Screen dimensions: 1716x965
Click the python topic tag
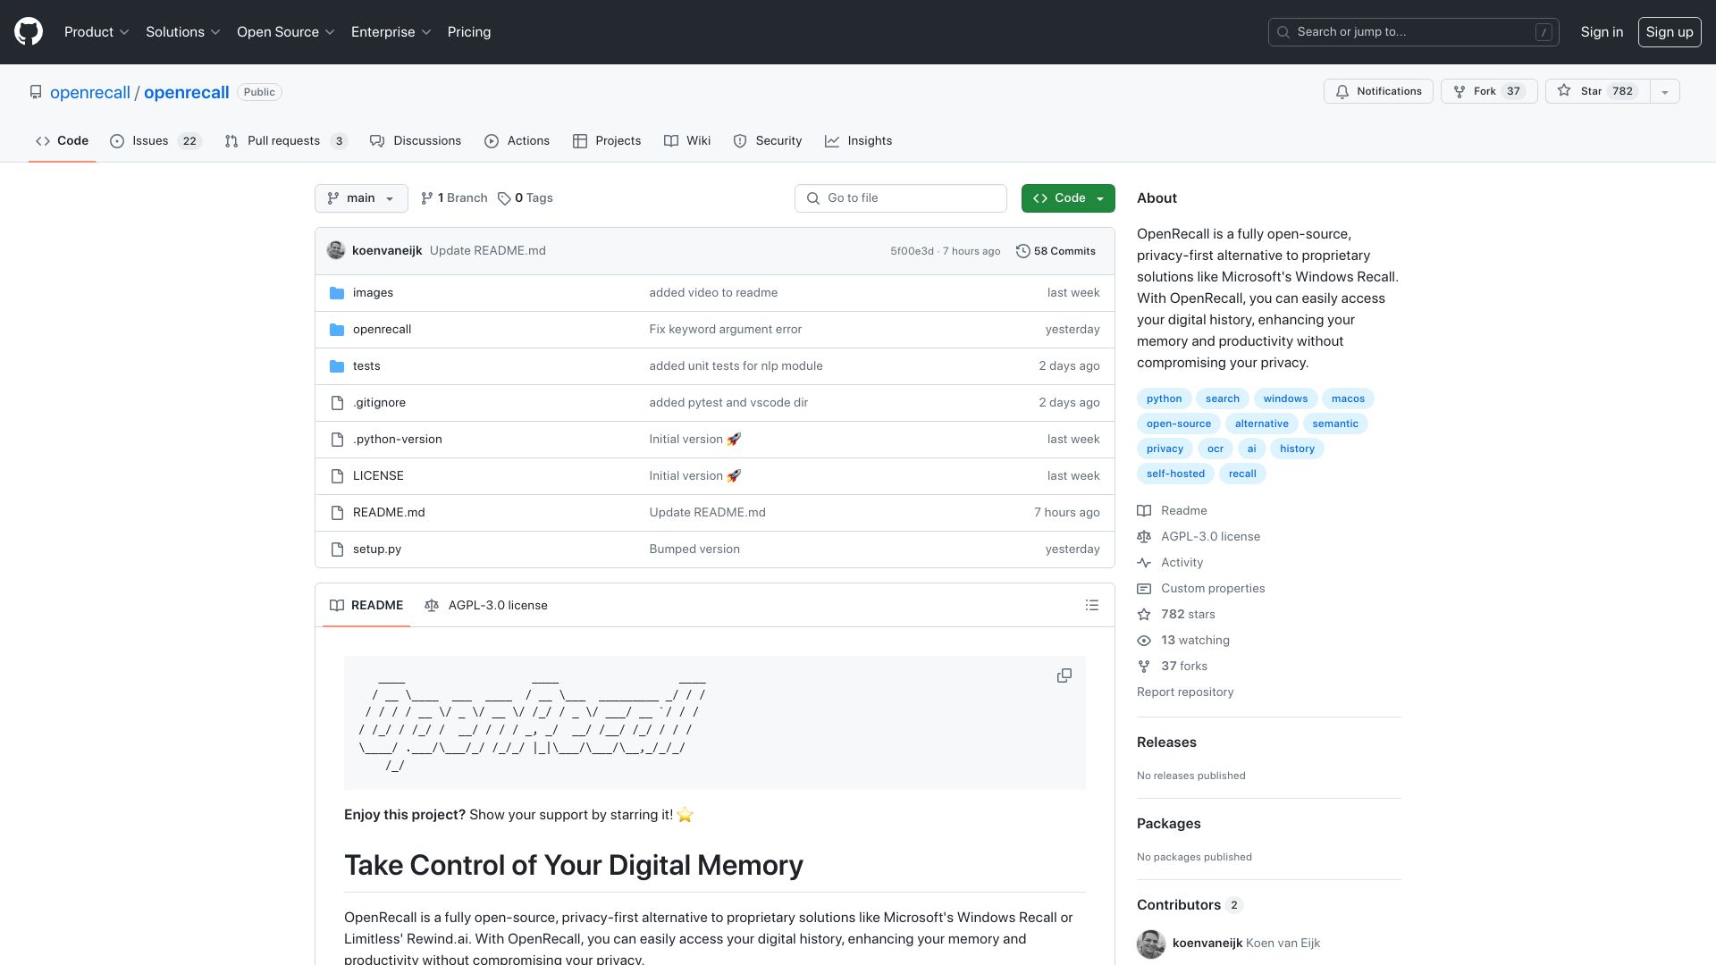1164,399
